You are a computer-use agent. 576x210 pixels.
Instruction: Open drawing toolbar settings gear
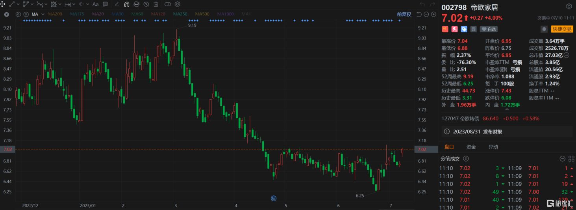point(178,4)
